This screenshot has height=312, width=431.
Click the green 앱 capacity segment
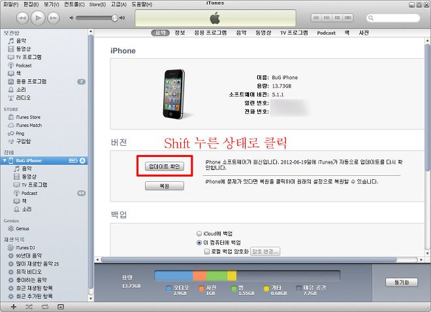(217, 275)
